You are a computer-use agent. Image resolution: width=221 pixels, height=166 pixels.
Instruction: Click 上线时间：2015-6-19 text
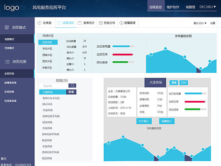119,108
